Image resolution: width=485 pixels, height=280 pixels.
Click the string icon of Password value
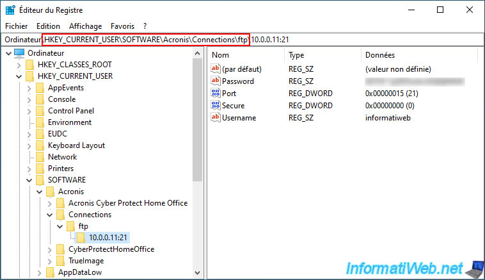pyautogui.click(x=216, y=81)
